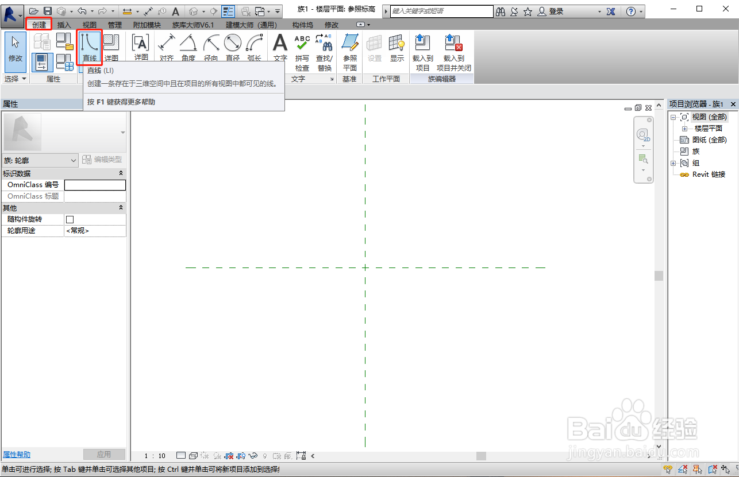Open the 创建 ribbon tab
Viewport: 739px width, 477px height.
39,25
